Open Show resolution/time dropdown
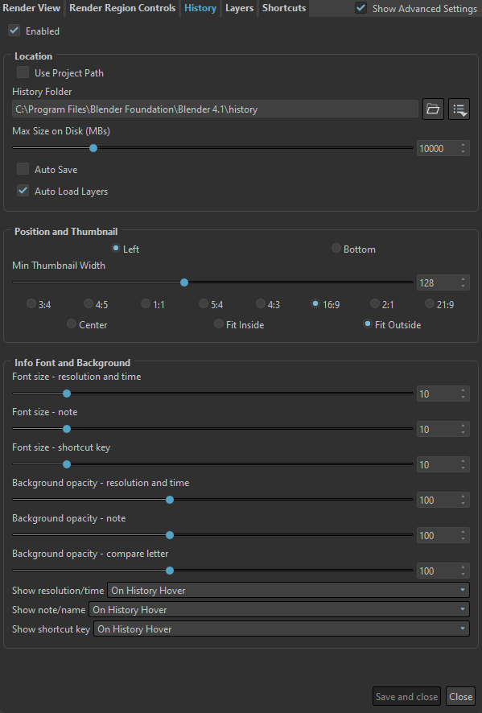 288,590
